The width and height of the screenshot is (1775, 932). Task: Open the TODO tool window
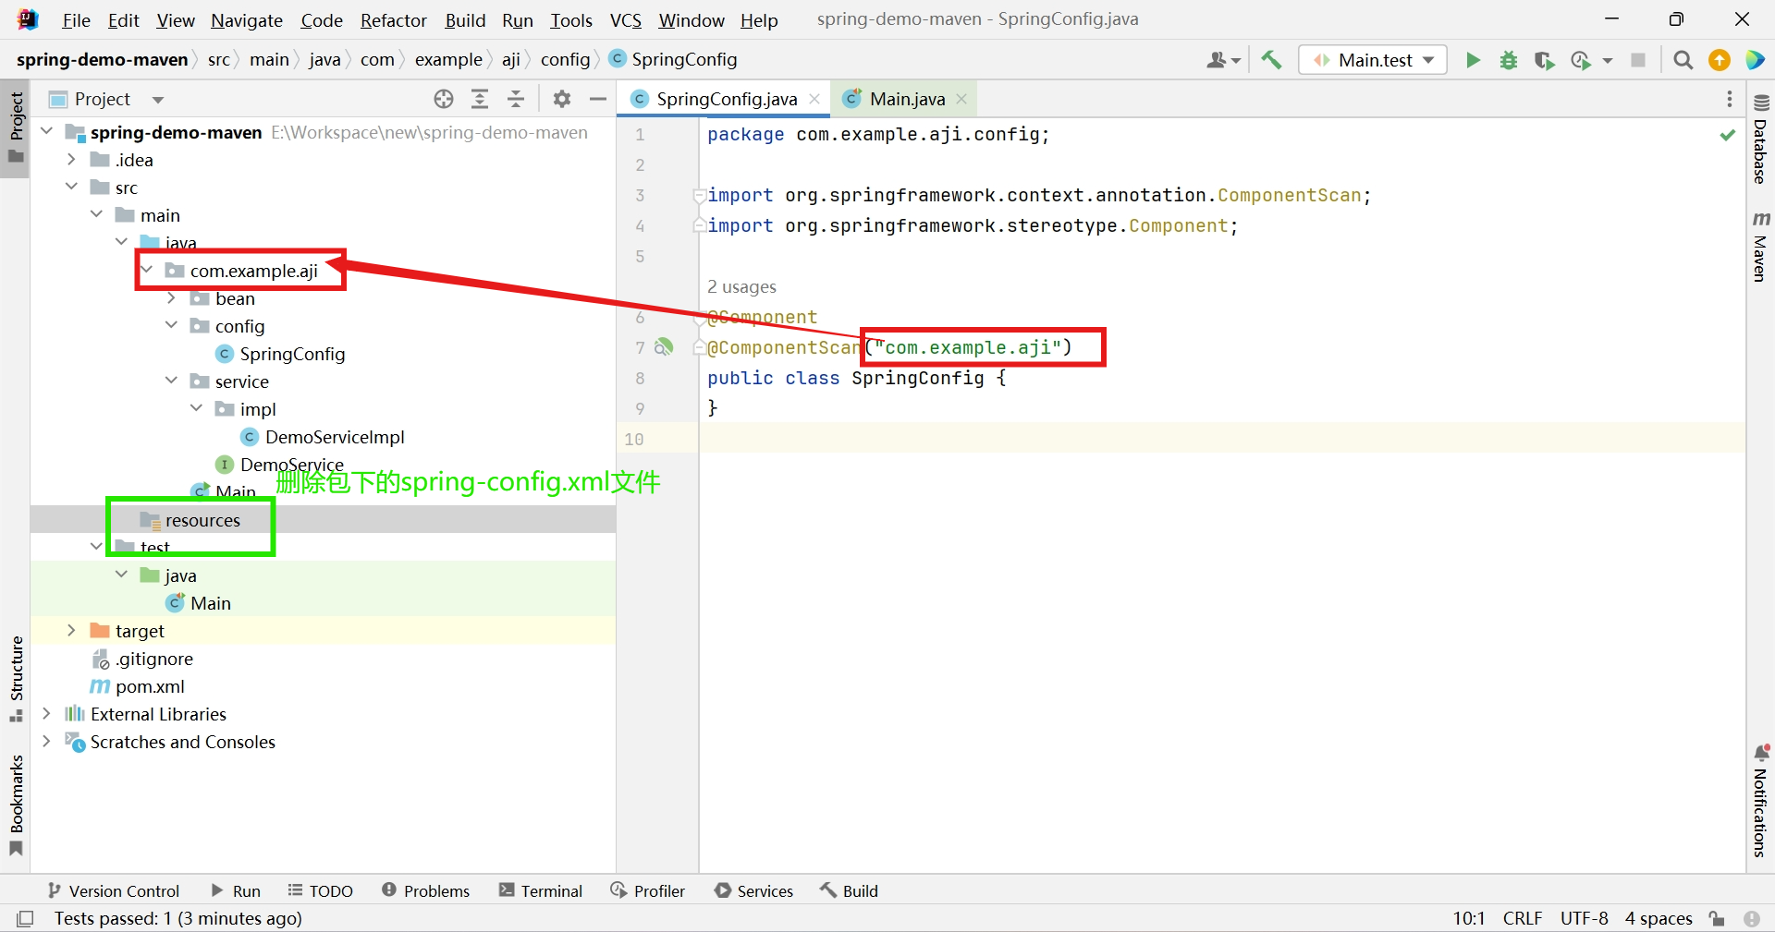point(321,890)
